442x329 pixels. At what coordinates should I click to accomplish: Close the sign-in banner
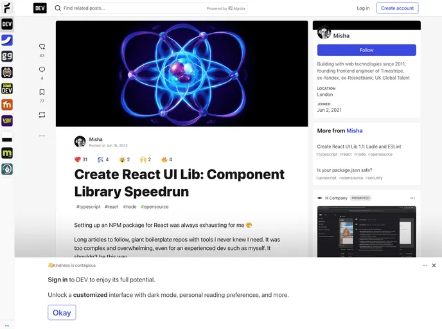coord(434,265)
